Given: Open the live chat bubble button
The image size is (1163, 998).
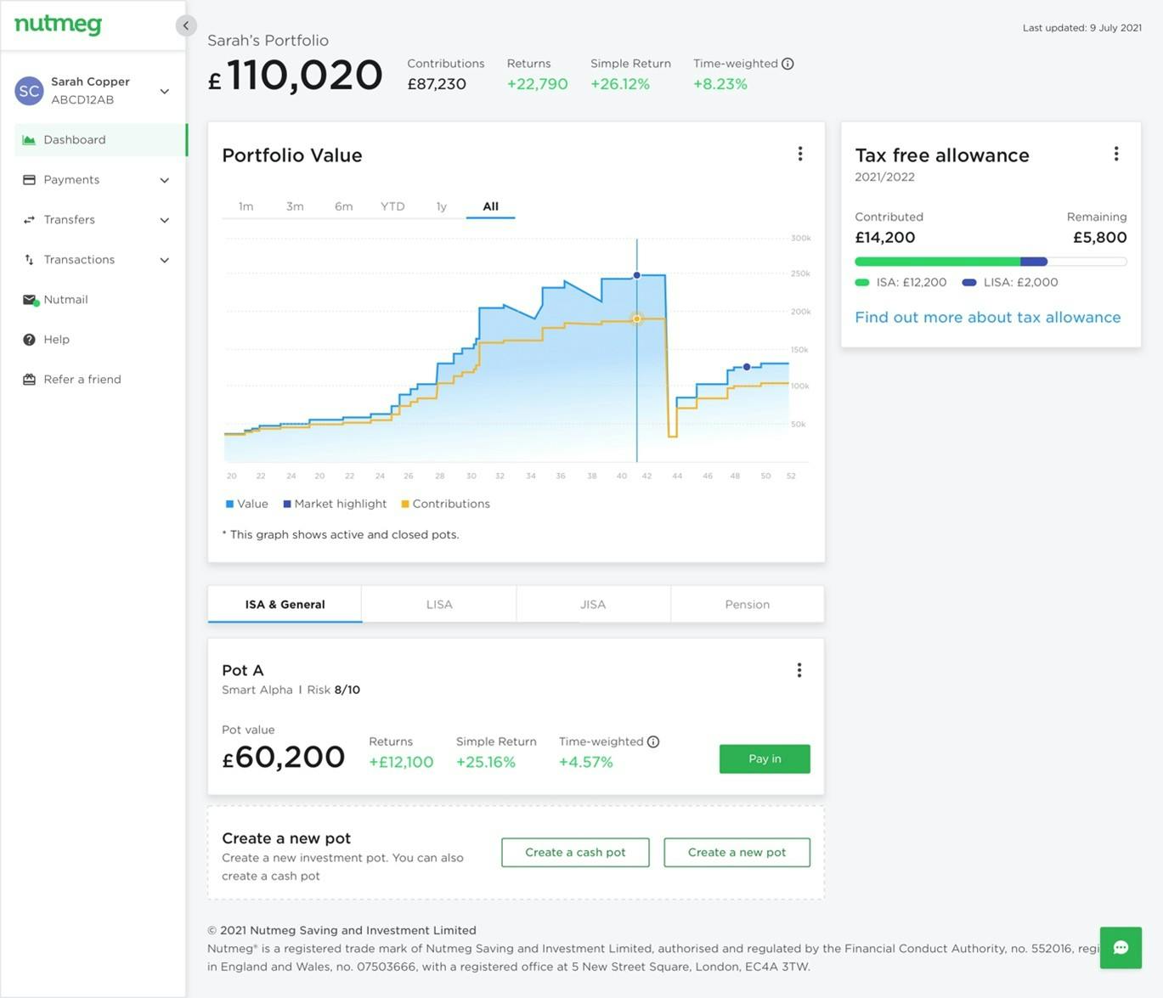Looking at the screenshot, I should [x=1121, y=948].
